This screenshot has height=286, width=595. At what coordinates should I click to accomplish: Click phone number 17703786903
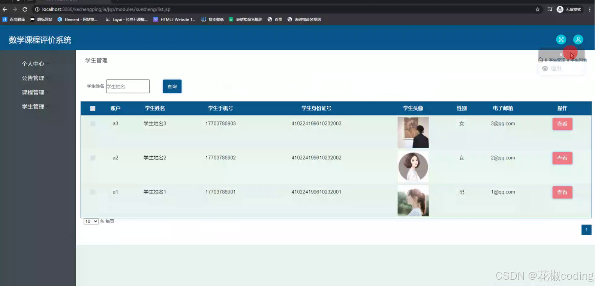click(x=220, y=123)
